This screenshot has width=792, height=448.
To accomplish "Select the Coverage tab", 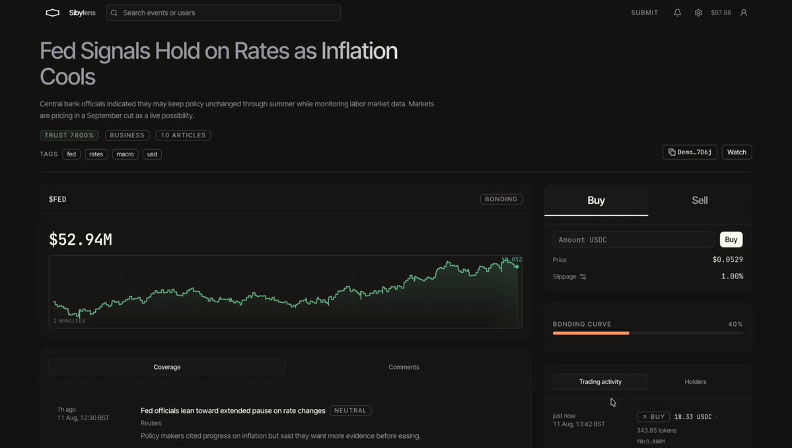I will (167, 368).
